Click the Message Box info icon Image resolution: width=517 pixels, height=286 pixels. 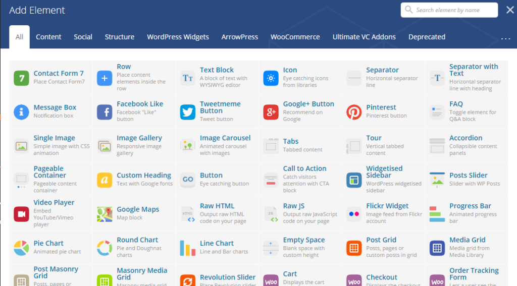coord(21,112)
